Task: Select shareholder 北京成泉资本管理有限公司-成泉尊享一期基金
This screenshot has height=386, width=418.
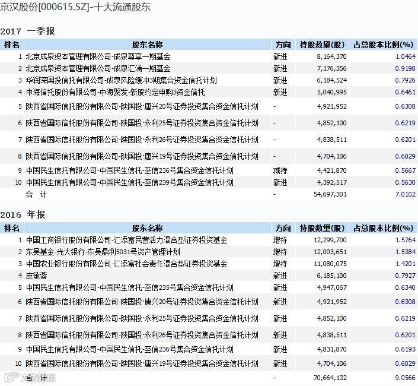Action: tap(98, 56)
